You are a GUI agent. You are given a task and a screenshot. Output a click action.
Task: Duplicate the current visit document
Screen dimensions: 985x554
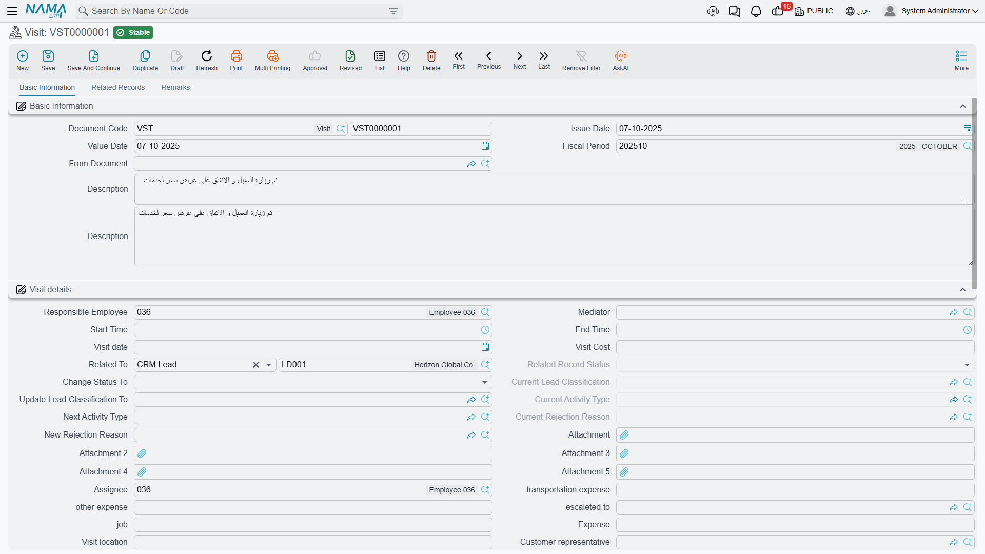pyautogui.click(x=145, y=61)
